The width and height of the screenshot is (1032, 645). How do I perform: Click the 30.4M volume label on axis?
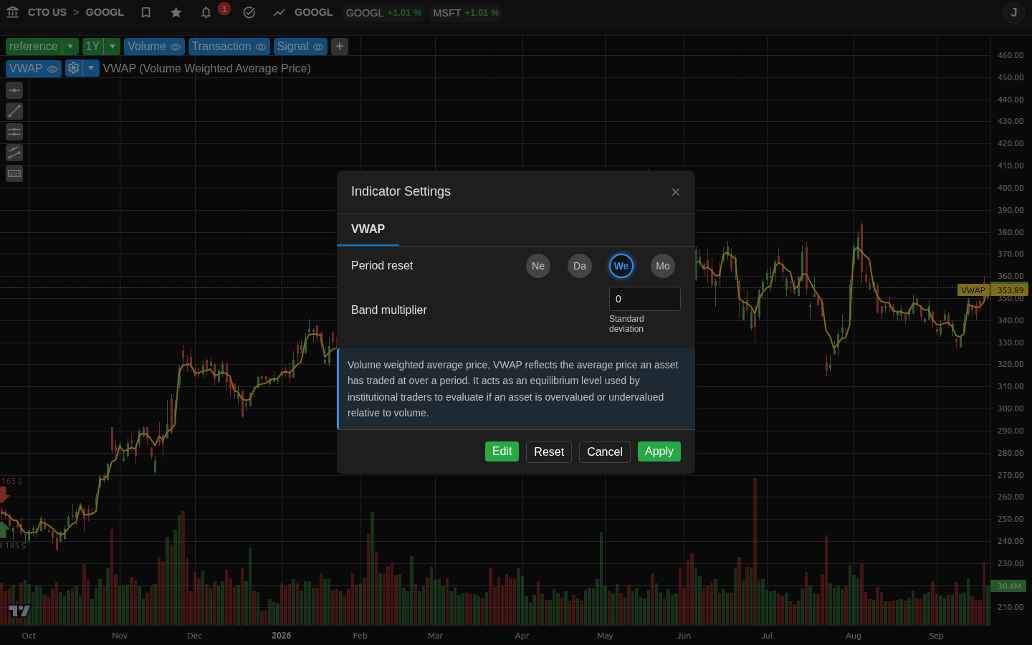(1010, 586)
